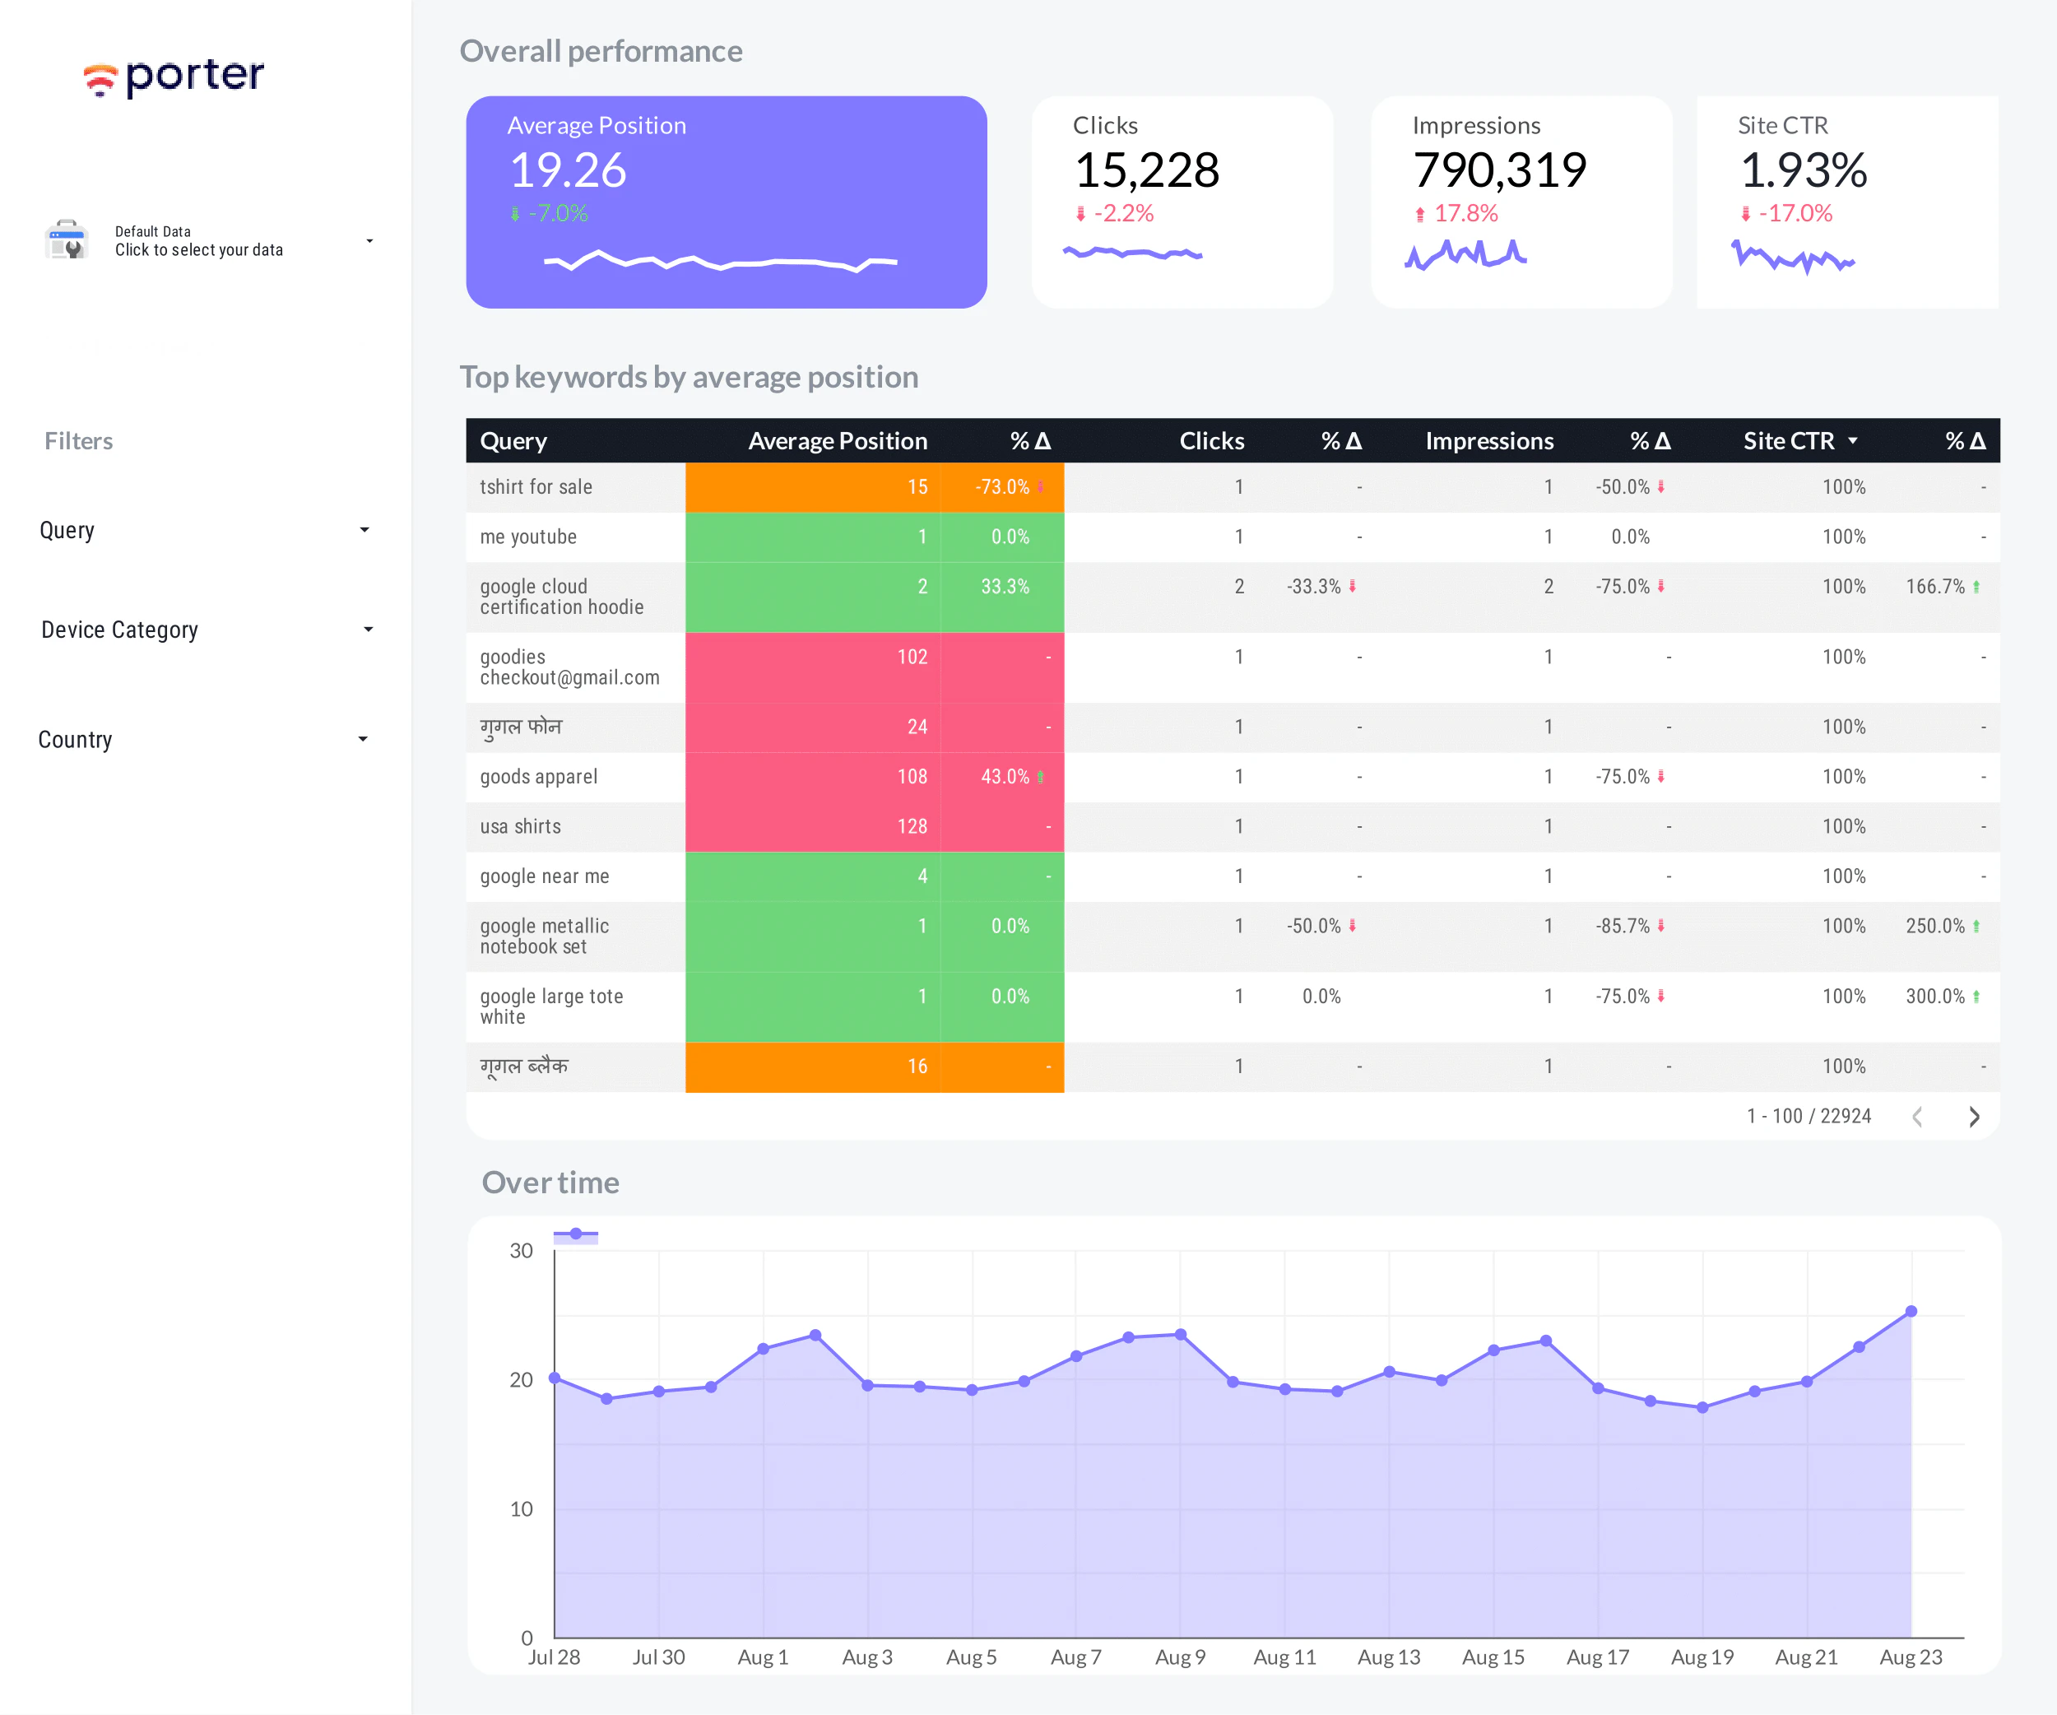Click the red down arrow beside -2.2%

pos(1082,213)
